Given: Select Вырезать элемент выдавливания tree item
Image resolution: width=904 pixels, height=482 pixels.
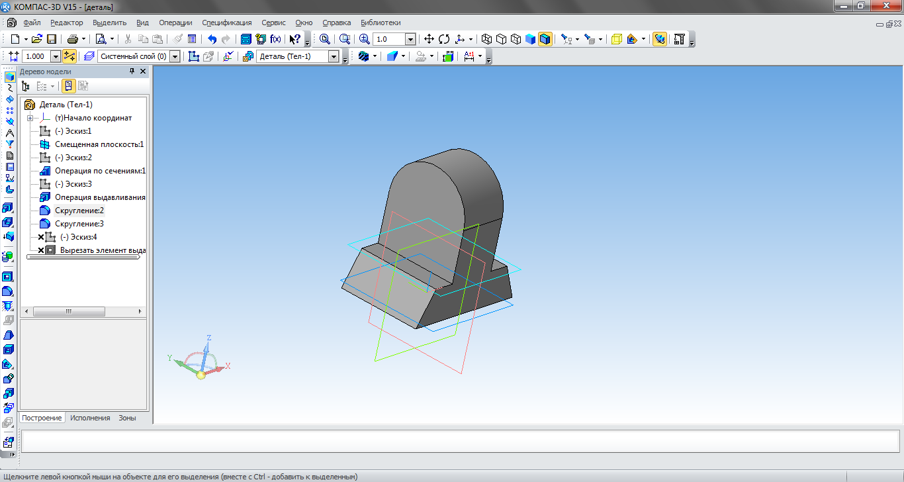Looking at the screenshot, I should [103, 250].
